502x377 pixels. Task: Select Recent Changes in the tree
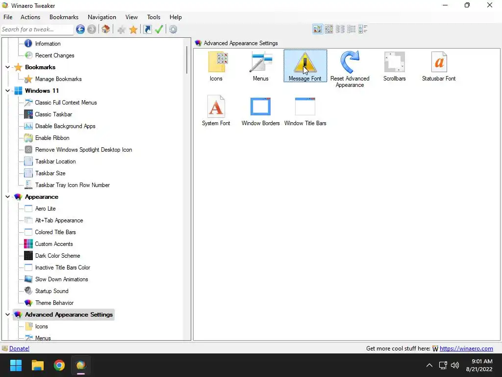[55, 55]
